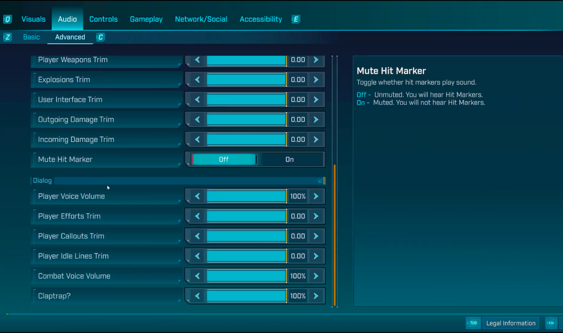Click the Esc key icon

[551, 323]
